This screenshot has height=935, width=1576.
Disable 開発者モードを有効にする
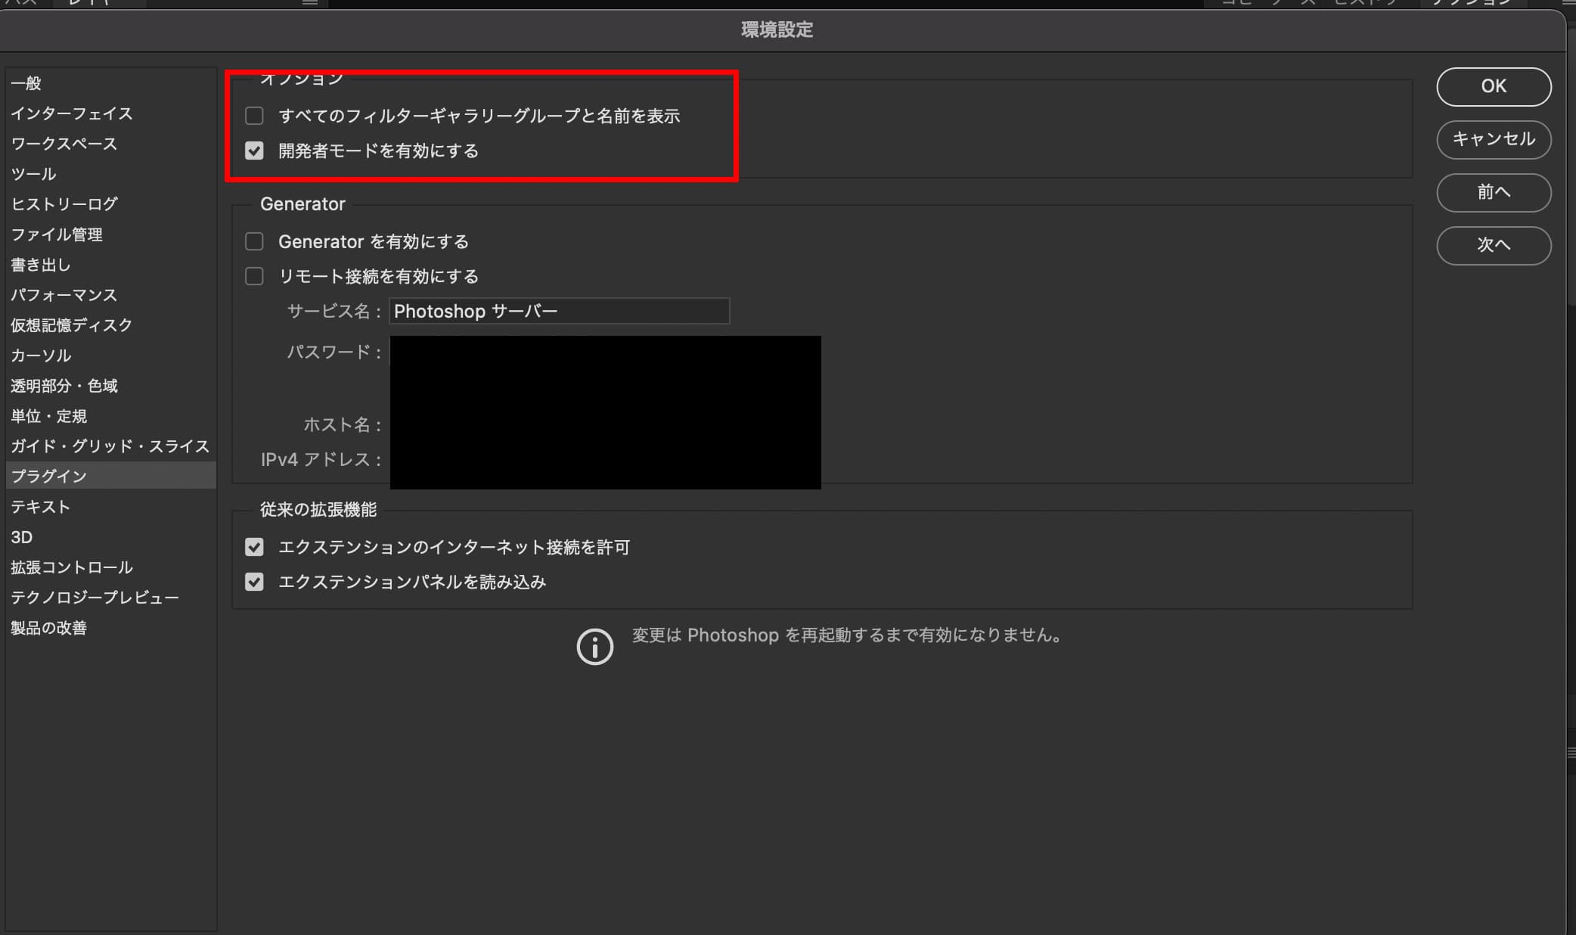click(254, 151)
